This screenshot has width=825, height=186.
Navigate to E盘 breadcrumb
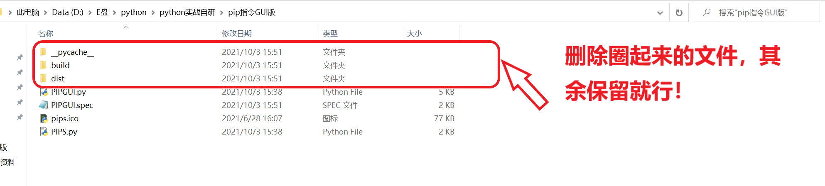tap(102, 12)
